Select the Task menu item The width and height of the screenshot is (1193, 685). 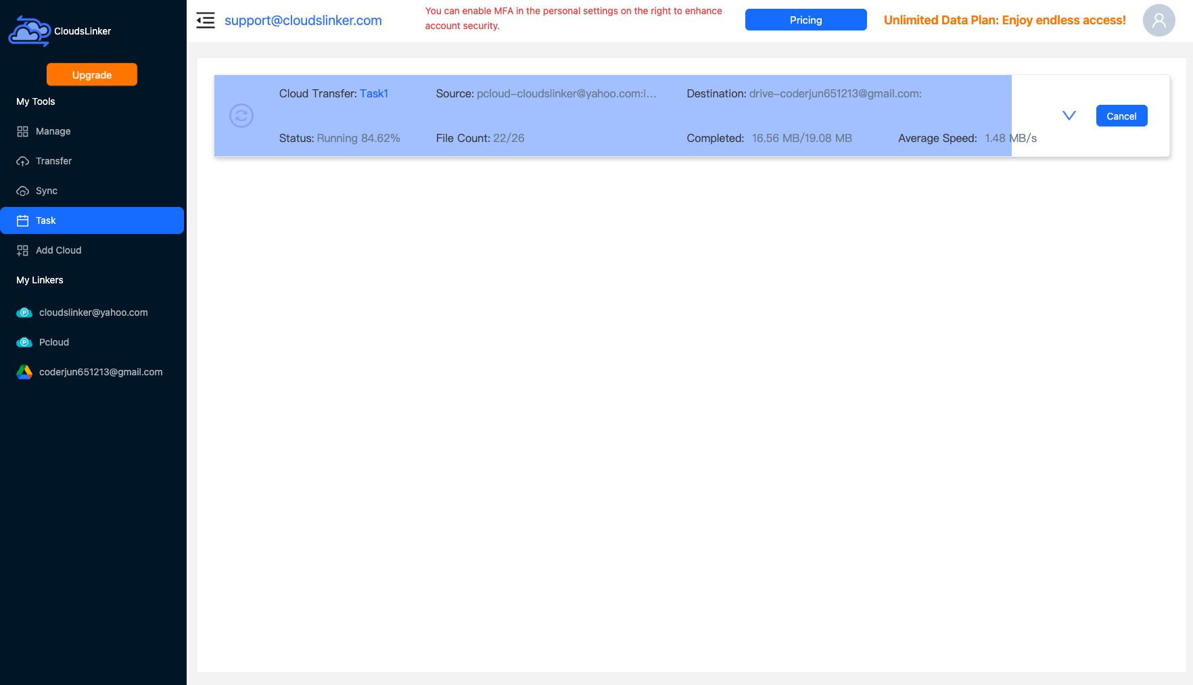coord(92,220)
